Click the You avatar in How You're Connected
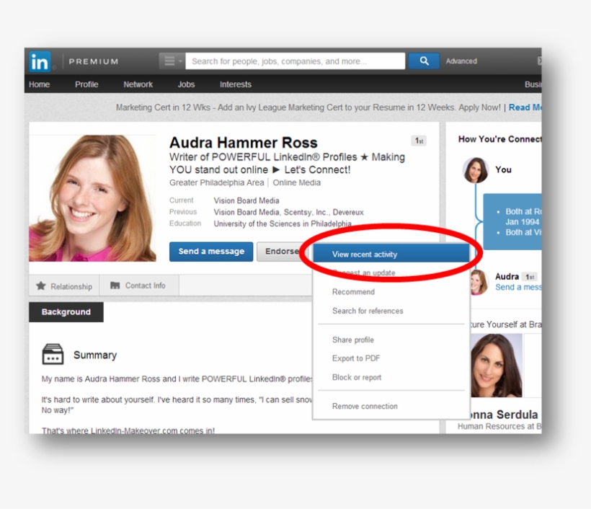This screenshot has width=591, height=509. tap(475, 170)
